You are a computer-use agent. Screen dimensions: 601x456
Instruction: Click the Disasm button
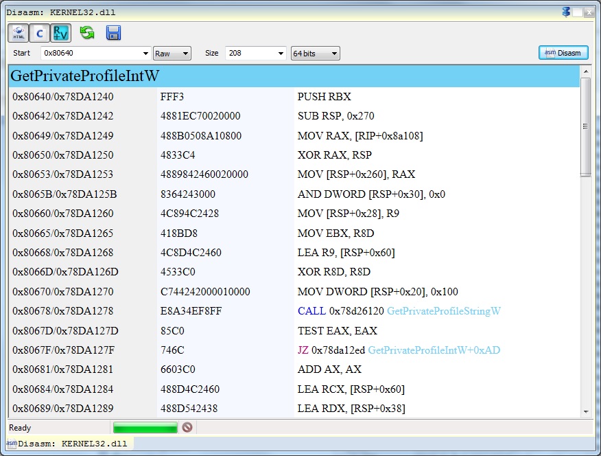pyautogui.click(x=563, y=53)
